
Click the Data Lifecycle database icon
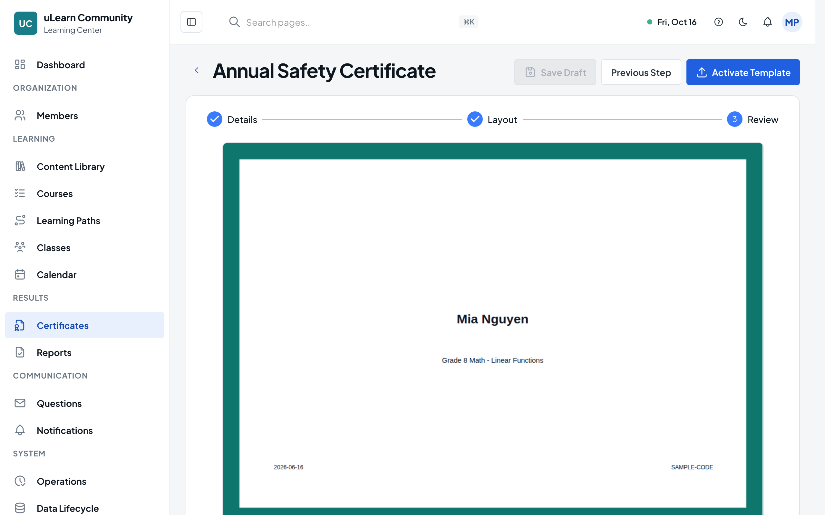pos(20,508)
